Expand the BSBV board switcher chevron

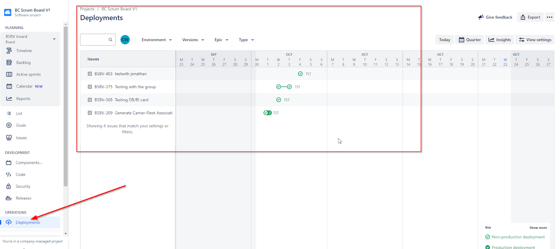click(x=54, y=39)
